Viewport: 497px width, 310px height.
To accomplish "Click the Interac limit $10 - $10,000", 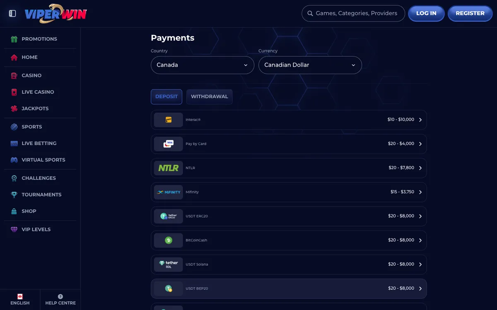I will coord(400,120).
